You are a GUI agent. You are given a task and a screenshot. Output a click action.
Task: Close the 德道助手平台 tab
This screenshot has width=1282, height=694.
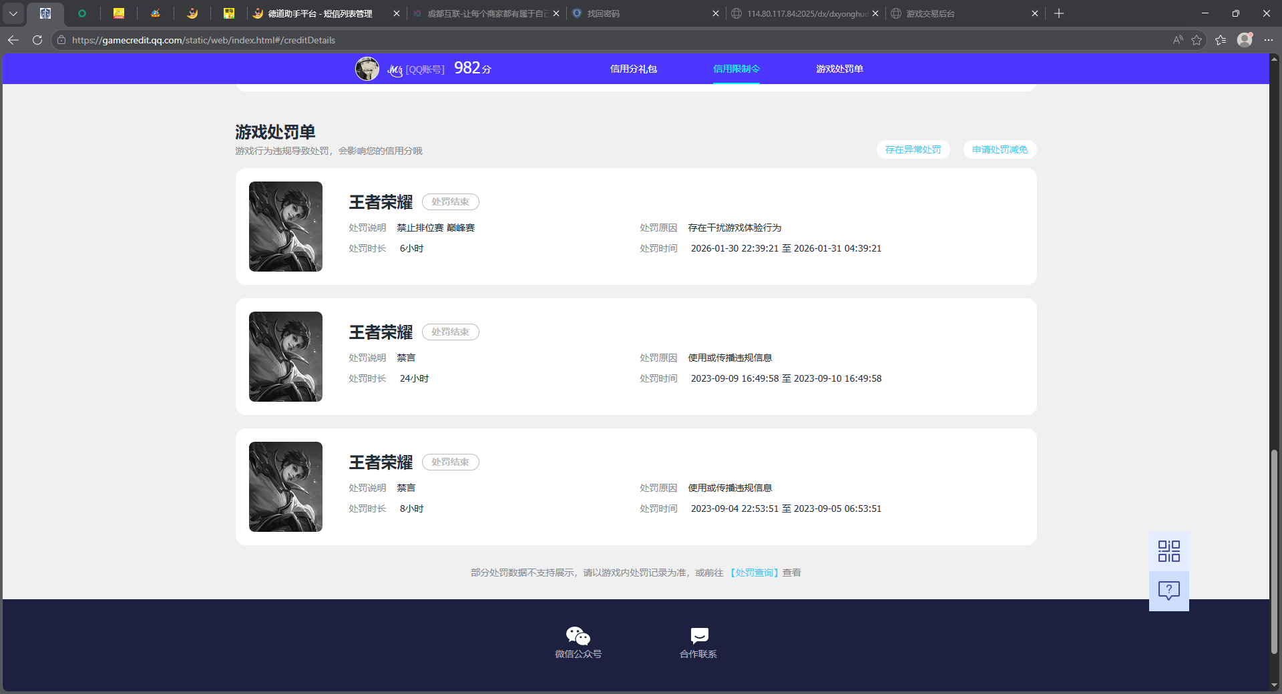click(397, 13)
